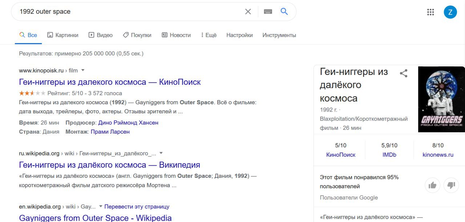
Task: Switch to the Новости tab
Action: pos(176,35)
